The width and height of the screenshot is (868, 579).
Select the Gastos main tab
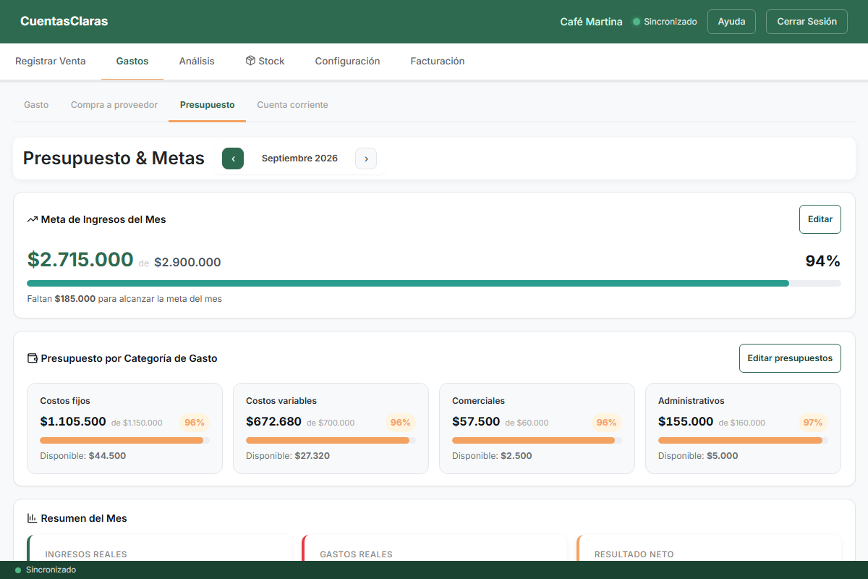point(132,62)
